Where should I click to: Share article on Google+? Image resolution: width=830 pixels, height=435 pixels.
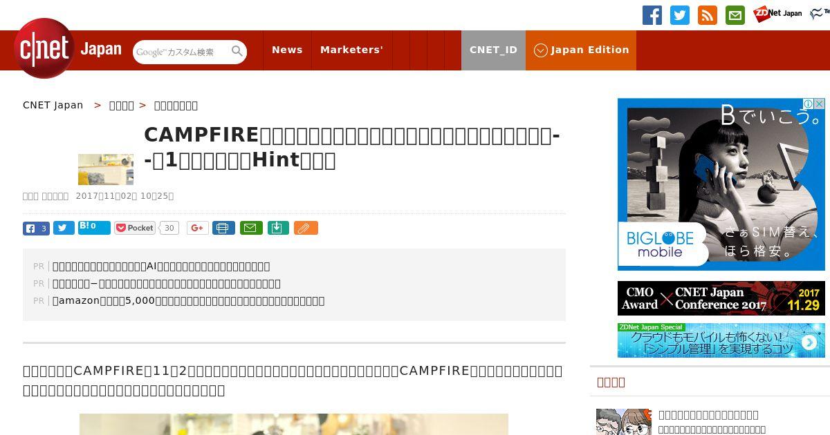198,228
